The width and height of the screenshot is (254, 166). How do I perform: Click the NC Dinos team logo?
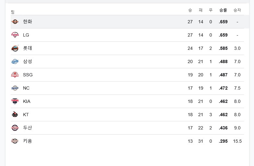[15, 88]
